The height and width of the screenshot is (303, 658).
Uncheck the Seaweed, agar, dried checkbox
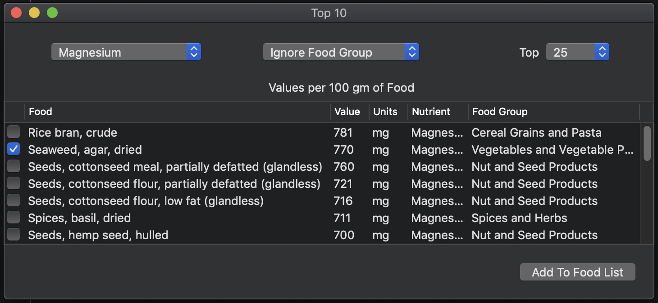tap(14, 149)
